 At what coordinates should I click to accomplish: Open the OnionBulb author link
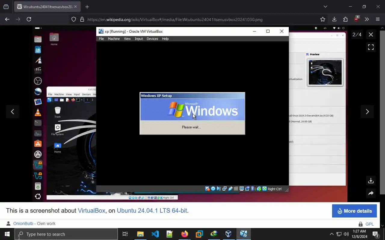click(23, 223)
